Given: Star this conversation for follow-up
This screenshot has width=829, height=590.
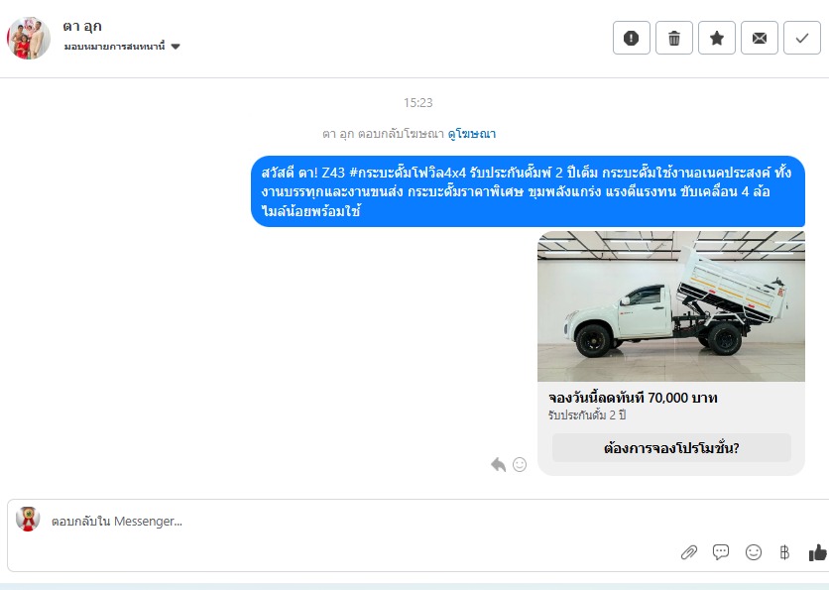Looking at the screenshot, I should [x=717, y=38].
